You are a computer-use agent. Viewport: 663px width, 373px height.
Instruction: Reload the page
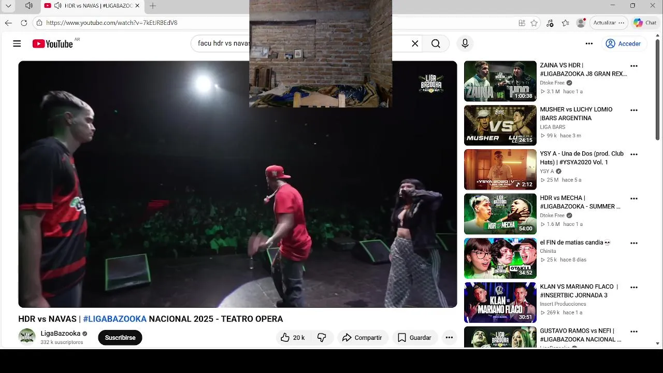click(x=24, y=23)
